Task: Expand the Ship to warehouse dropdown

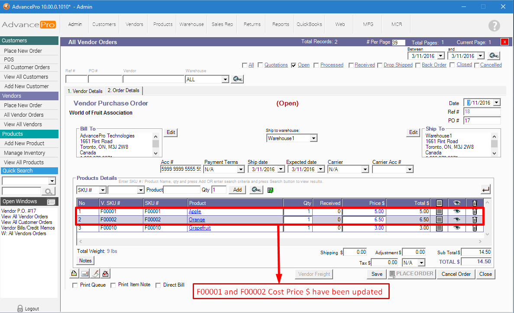Action: [x=314, y=138]
